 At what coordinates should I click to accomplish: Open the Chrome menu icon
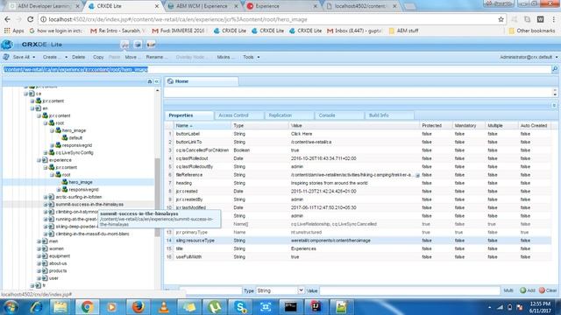pos(553,19)
